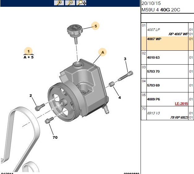This screenshot has height=174, width=194.
Task: Select diagram callout 2 on the screw
Action: (x=31, y=95)
